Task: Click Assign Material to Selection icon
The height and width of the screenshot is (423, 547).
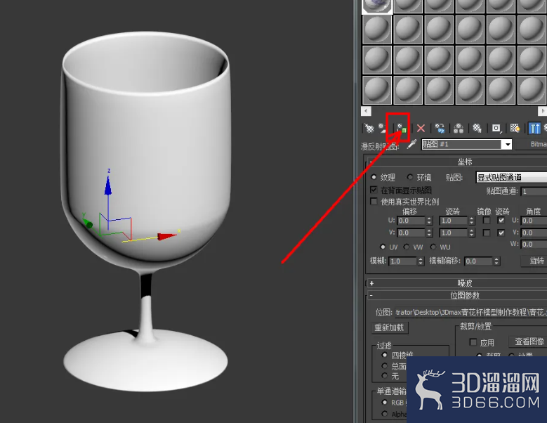Action: (x=402, y=129)
